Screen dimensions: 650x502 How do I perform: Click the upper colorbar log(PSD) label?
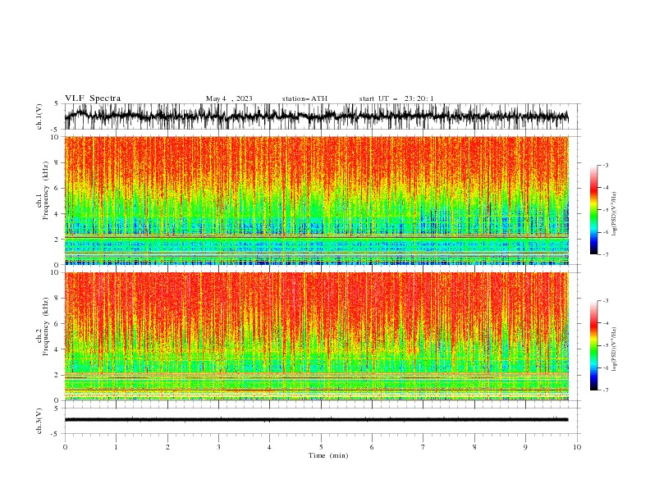[614, 214]
